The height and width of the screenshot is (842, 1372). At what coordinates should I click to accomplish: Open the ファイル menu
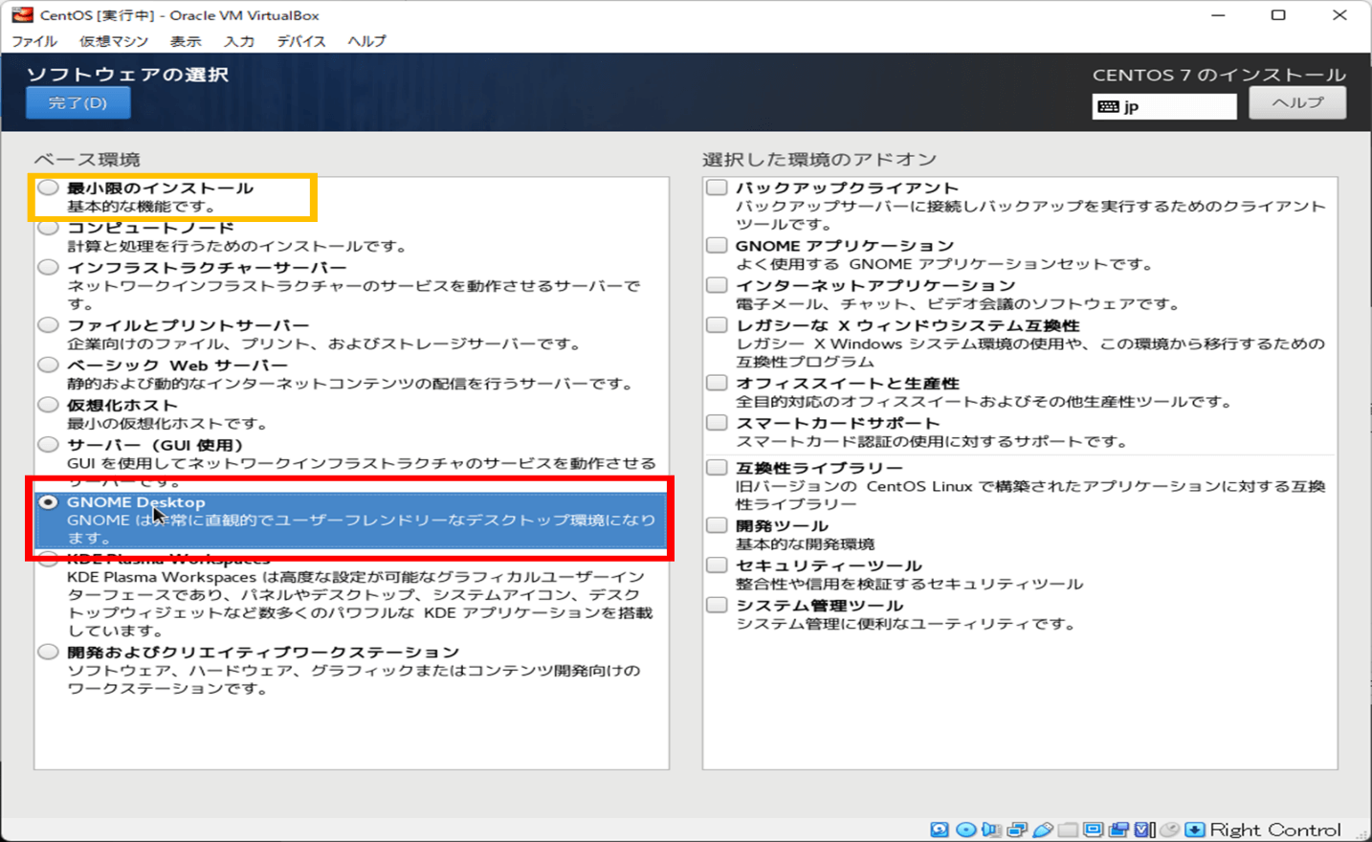click(x=34, y=41)
